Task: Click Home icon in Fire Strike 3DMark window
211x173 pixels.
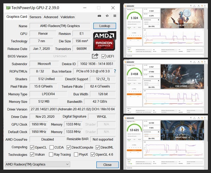Action: point(191,62)
